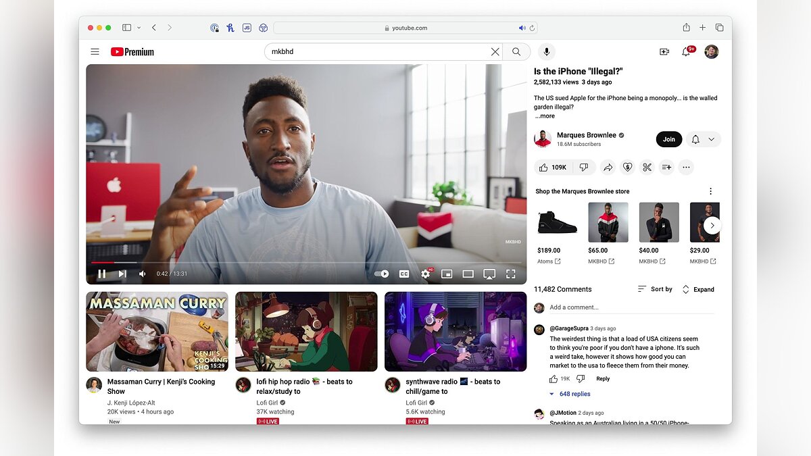
Task: Create a clip with scissors icon
Action: tap(647, 167)
